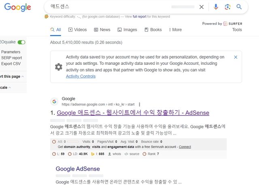Open SEOquake Parameters
This screenshot has height=188, width=259.
click(11, 52)
